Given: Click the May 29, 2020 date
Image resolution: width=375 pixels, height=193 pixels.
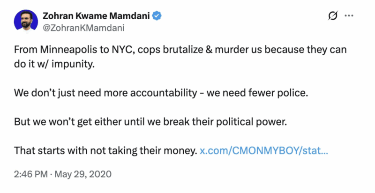Looking at the screenshot, I should click(x=83, y=174).
